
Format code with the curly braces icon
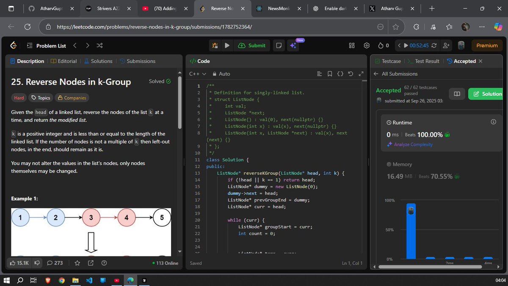340,73
